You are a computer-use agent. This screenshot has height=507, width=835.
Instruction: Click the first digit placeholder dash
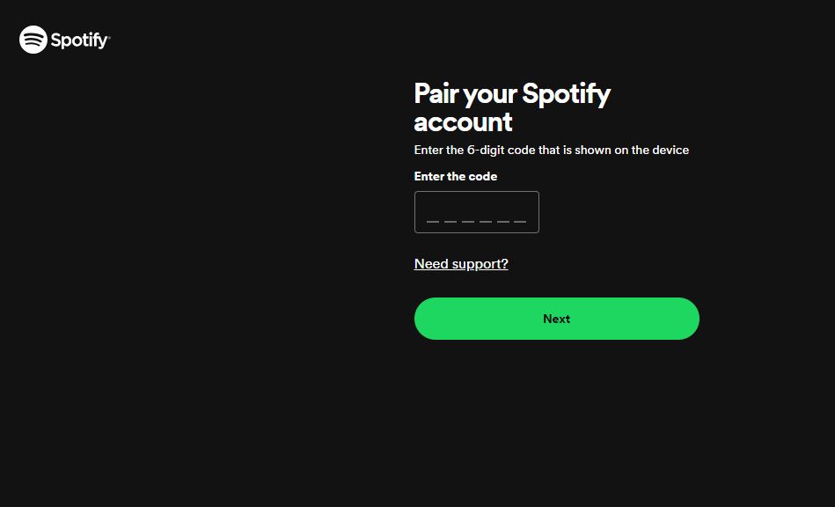point(432,220)
